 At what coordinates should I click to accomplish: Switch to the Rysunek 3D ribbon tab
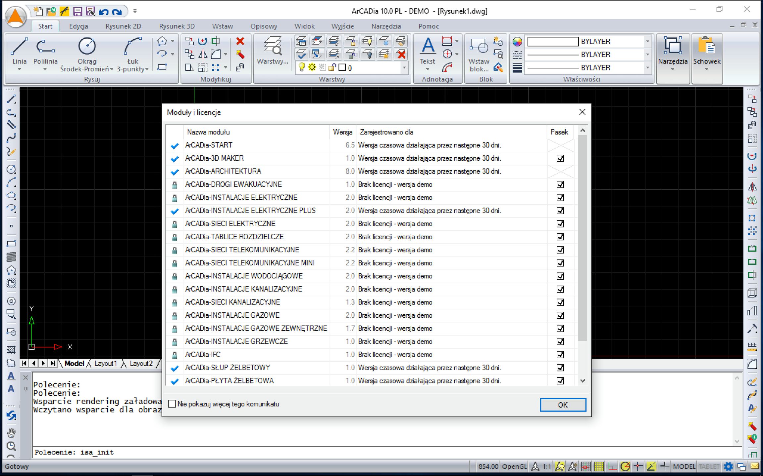[x=177, y=26]
